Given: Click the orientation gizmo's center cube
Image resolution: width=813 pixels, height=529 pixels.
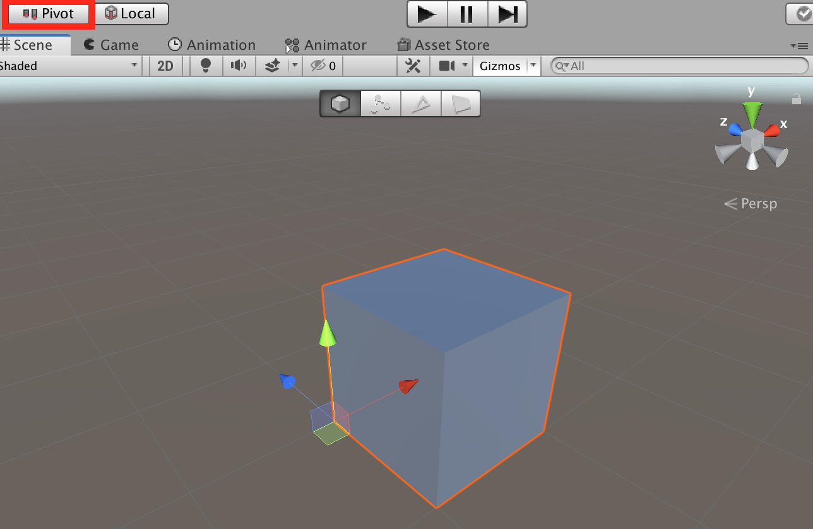Looking at the screenshot, I should [x=752, y=141].
